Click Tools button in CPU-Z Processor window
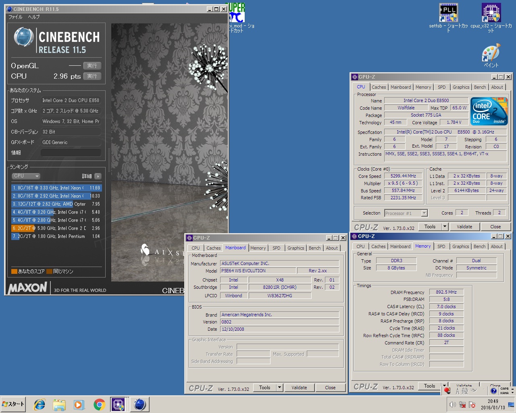This screenshot has height=413, width=516. tap(430, 227)
